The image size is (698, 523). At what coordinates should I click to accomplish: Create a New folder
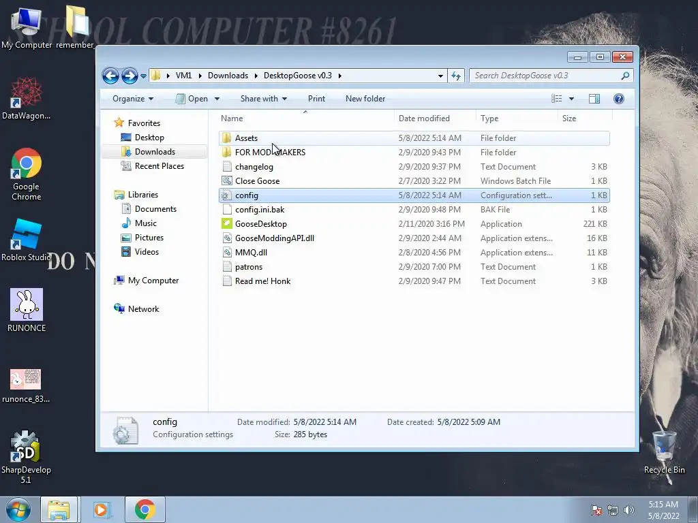(x=365, y=99)
